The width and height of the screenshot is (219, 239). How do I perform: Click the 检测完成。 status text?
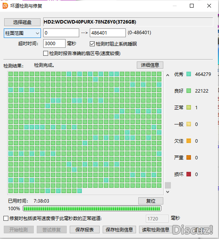click(44, 65)
